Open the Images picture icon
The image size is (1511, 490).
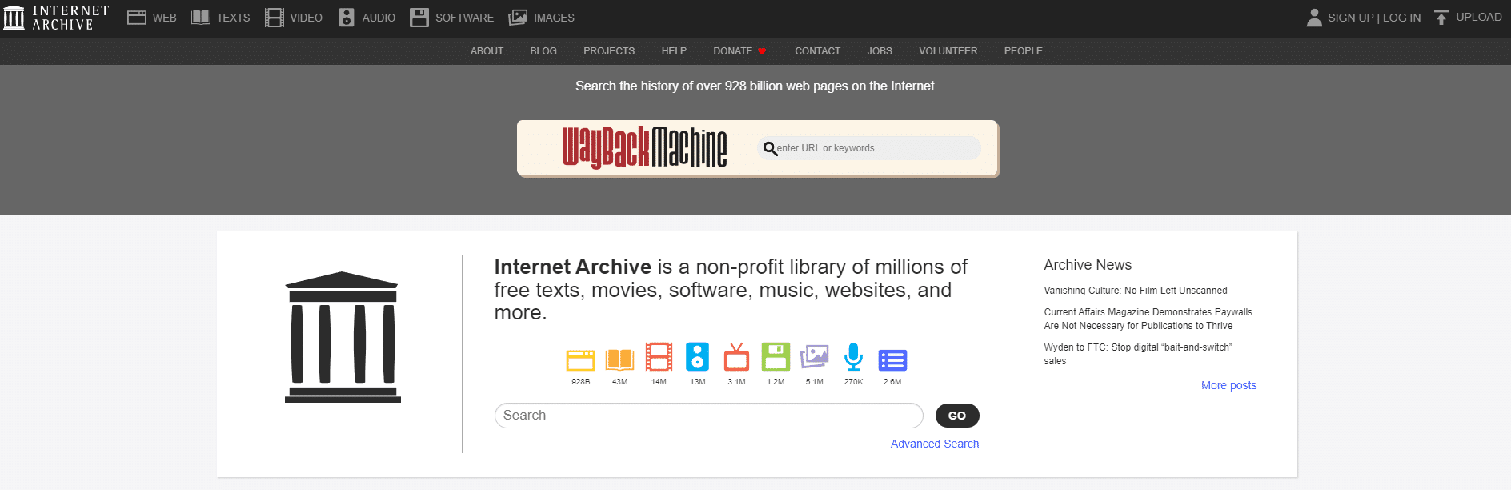click(814, 357)
